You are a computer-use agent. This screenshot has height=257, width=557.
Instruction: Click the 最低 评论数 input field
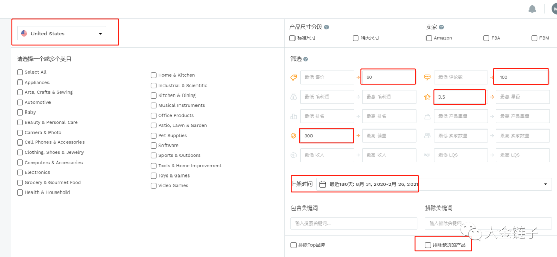461,77
